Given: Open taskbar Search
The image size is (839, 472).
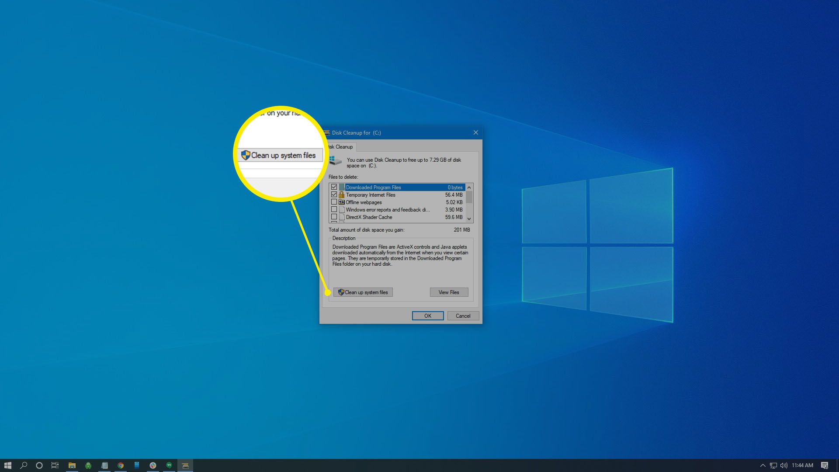Looking at the screenshot, I should (x=24, y=465).
